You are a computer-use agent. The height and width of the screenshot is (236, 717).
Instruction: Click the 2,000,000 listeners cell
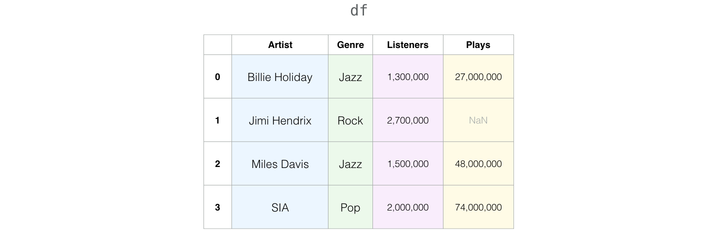408,207
